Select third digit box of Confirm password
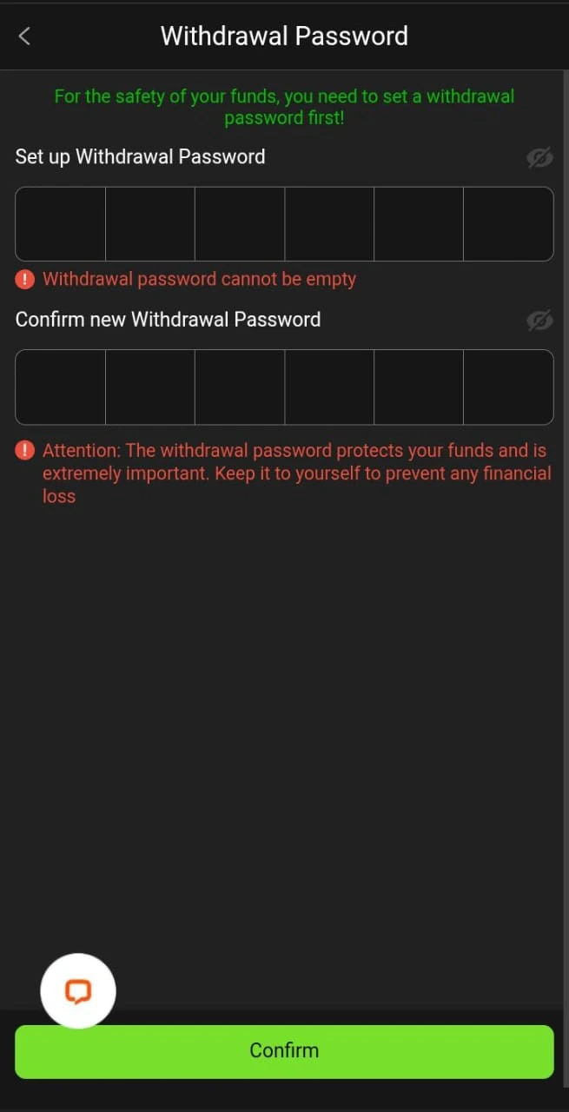 (240, 387)
